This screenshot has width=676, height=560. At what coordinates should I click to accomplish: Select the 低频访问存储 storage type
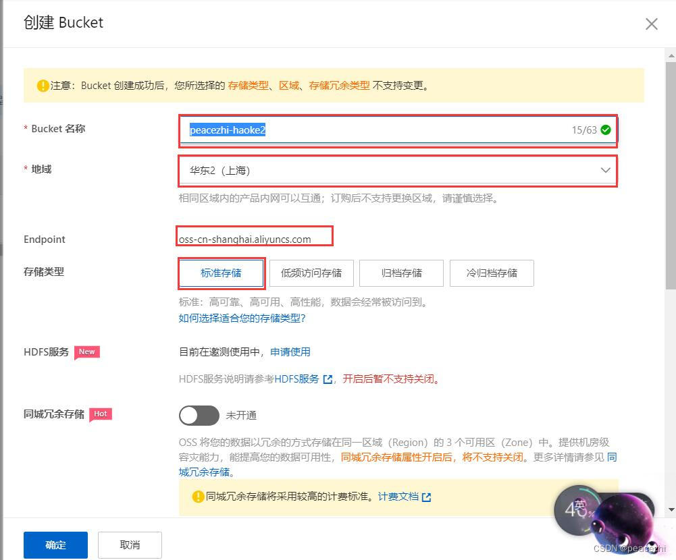(311, 273)
